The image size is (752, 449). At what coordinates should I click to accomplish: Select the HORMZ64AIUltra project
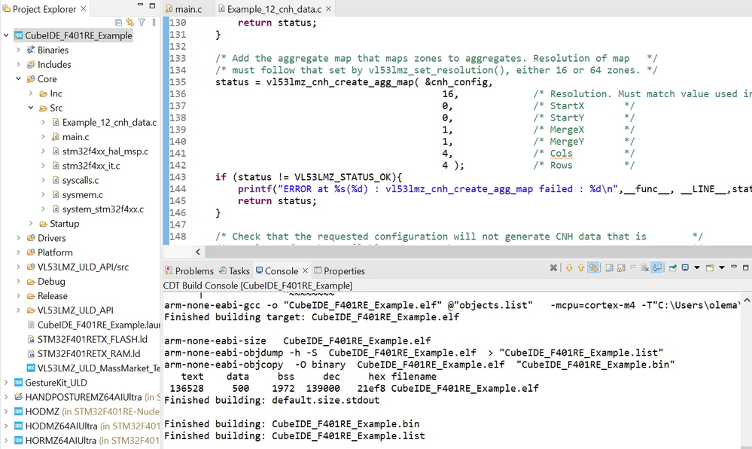(60, 441)
